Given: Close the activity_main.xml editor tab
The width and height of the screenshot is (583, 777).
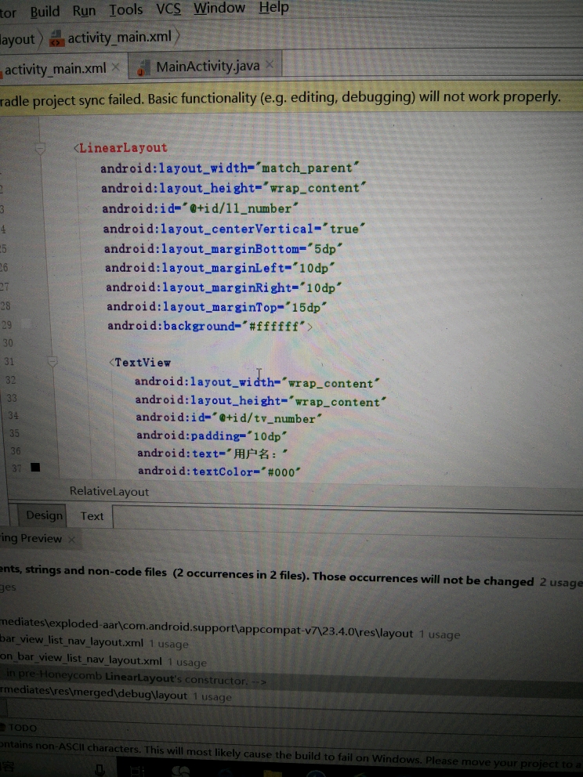Looking at the screenshot, I should (x=115, y=67).
